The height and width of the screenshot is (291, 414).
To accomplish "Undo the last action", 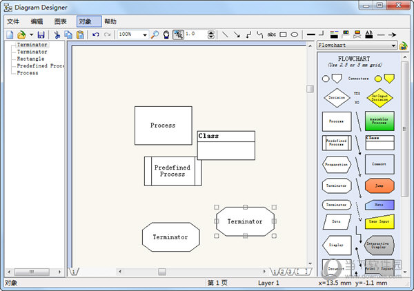I will pyautogui.click(x=96, y=34).
